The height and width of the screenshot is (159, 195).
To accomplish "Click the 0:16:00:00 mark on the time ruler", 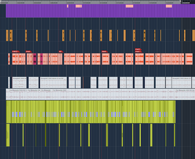I will [137, 3].
